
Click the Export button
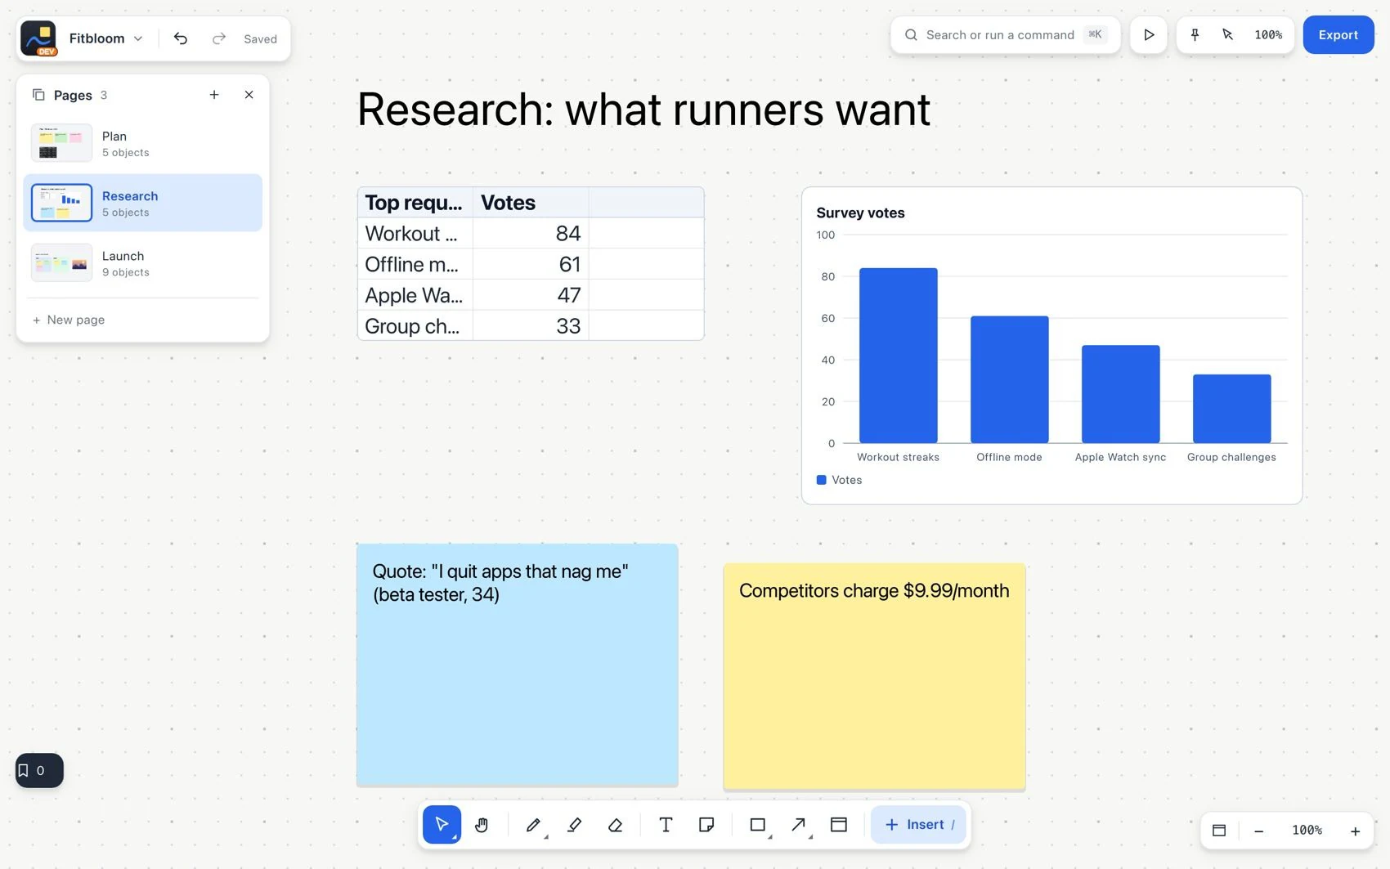click(x=1338, y=34)
